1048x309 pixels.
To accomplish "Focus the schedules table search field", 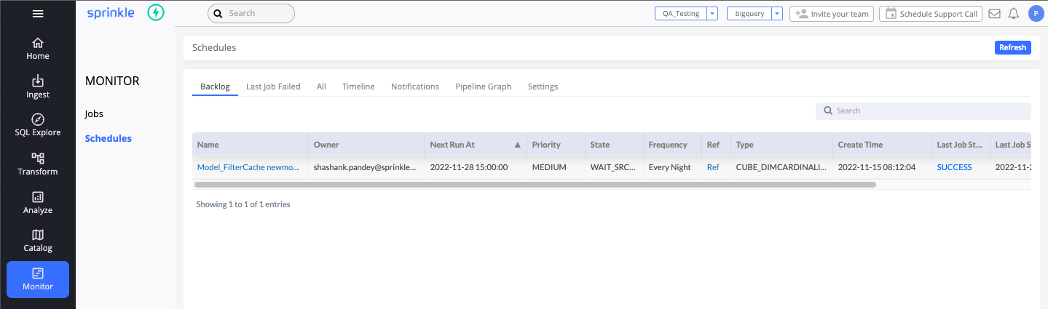I will point(923,111).
